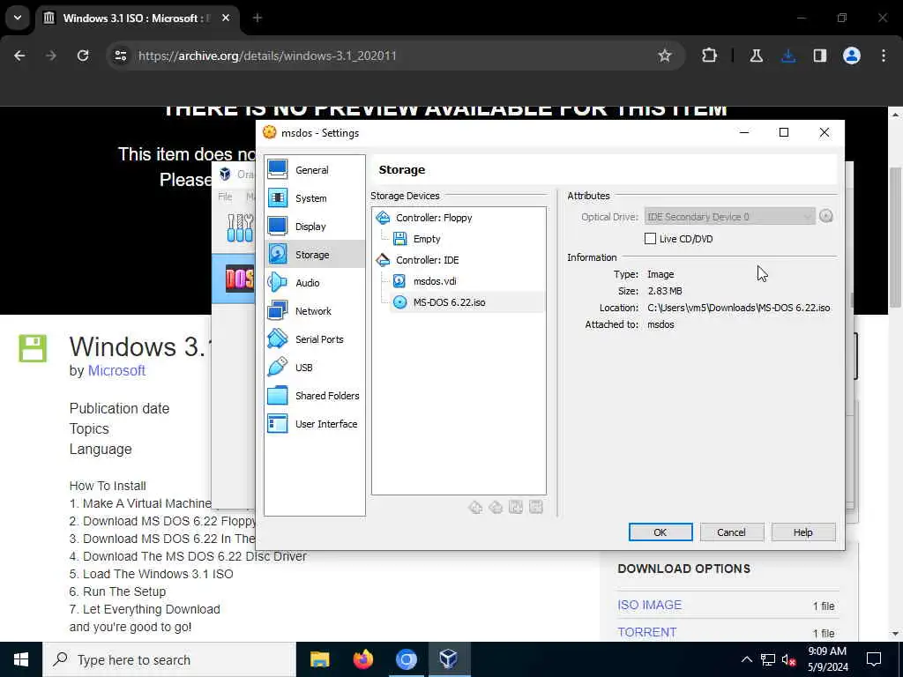Open the notification center icon
The image size is (903, 677).
coord(874,659)
